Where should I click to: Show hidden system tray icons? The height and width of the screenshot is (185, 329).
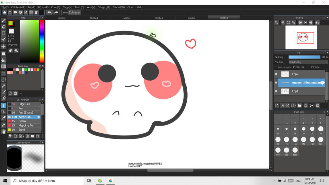(274, 181)
